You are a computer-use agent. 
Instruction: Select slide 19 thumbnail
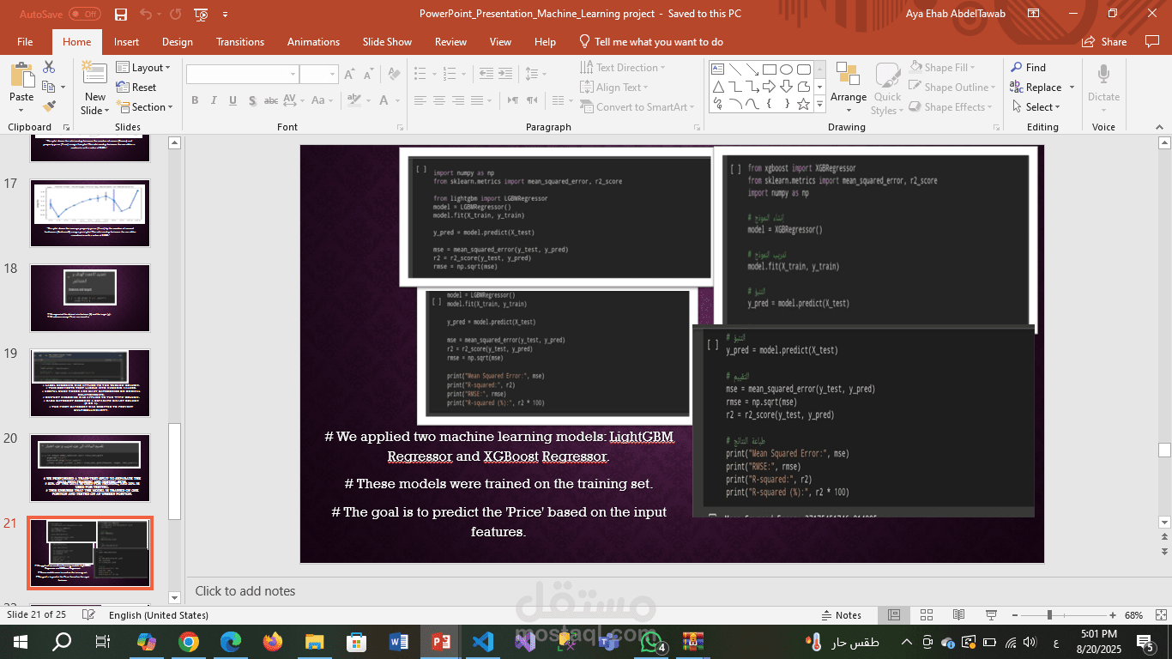click(90, 383)
